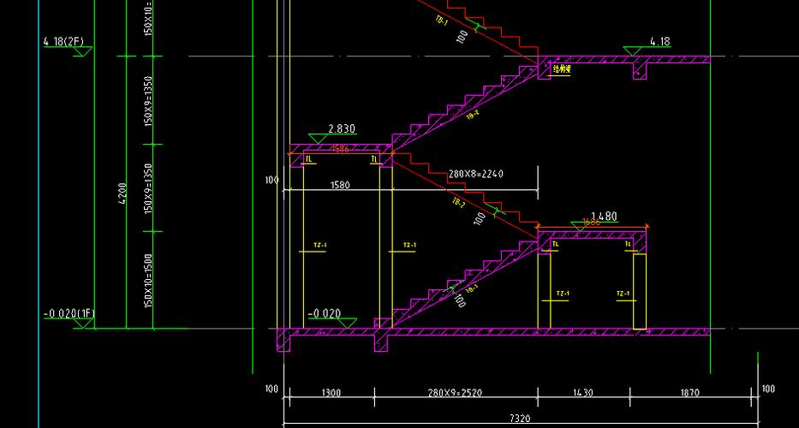Screen dimensions: 799x428
Task: Click the 280X9=2520 bottom dimension text
Action: pyautogui.click(x=456, y=393)
